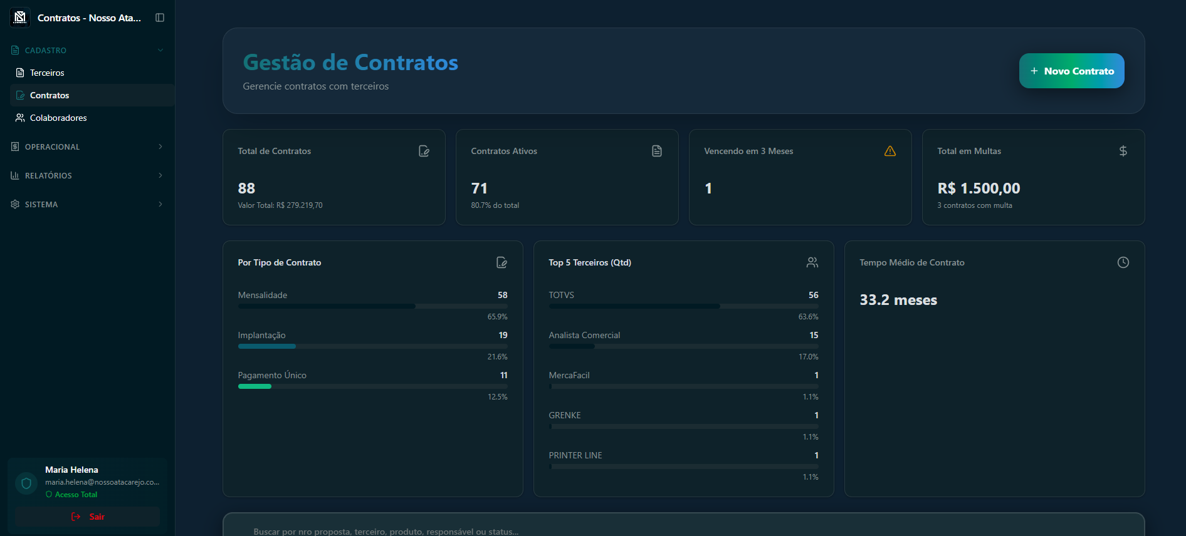
Task: Click the Colaboradores people icon
Action: click(20, 118)
